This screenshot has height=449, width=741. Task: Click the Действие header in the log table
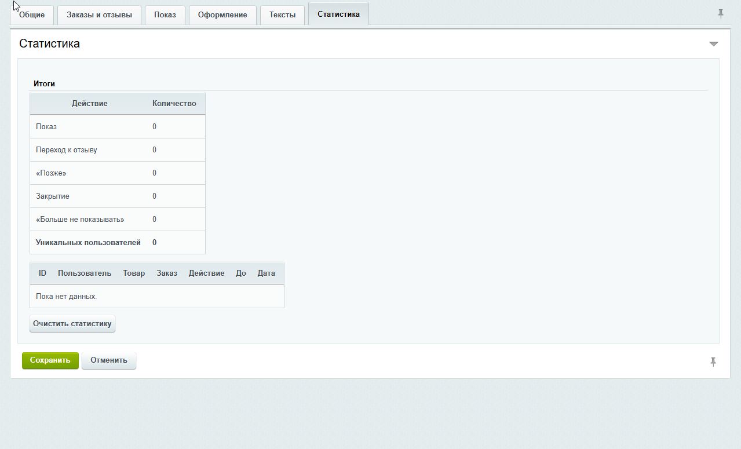click(x=207, y=273)
